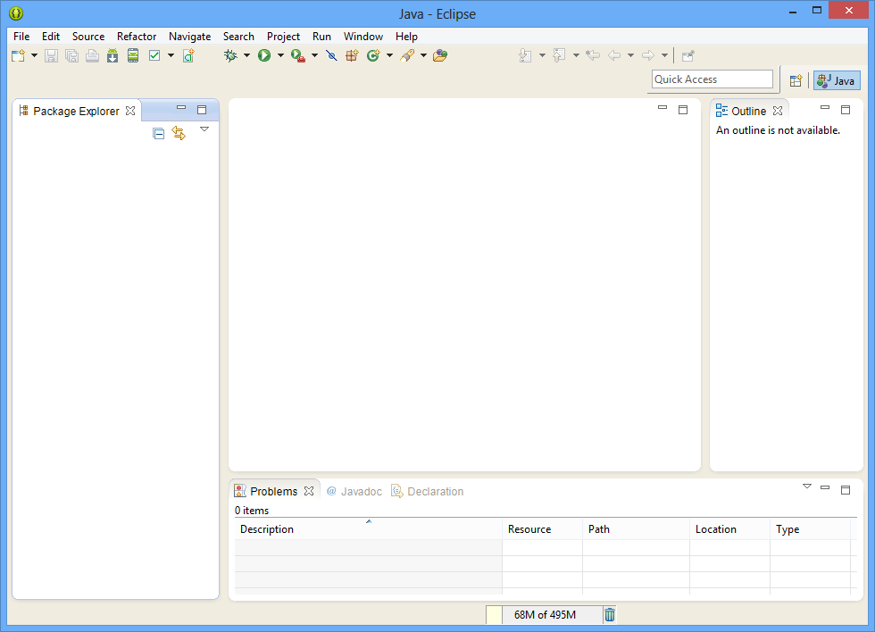Click the Print toolbar icon

point(92,55)
